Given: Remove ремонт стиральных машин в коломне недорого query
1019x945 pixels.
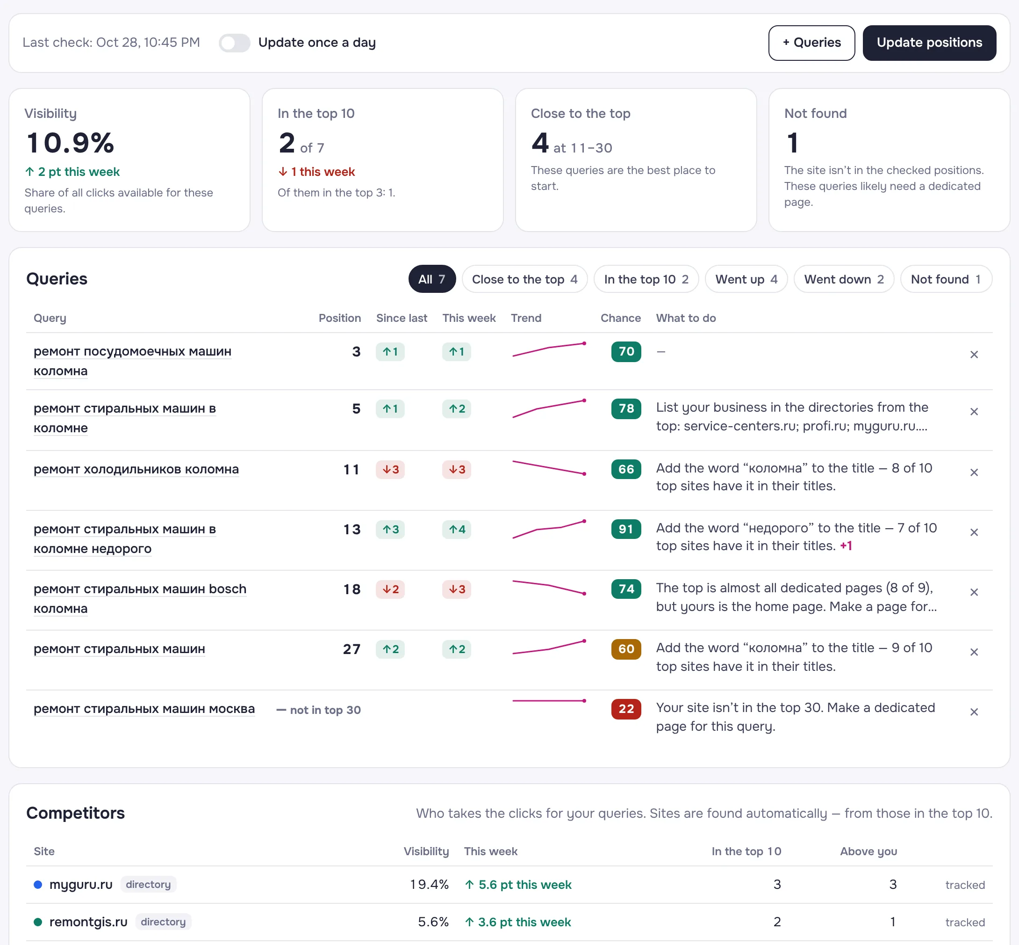Looking at the screenshot, I should pyautogui.click(x=974, y=532).
